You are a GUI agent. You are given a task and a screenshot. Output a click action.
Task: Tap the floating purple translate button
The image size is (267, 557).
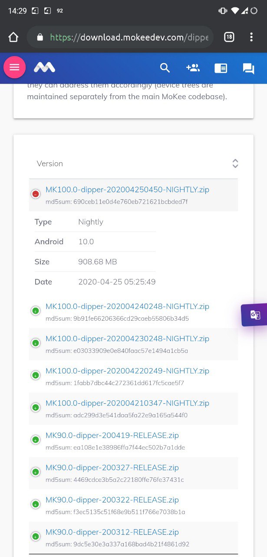click(x=254, y=315)
